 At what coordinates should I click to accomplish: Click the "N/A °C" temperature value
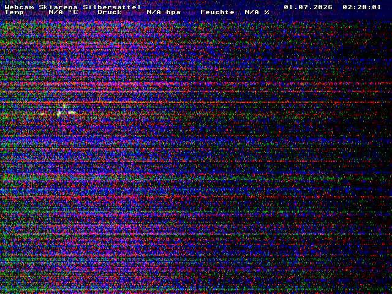63,12
